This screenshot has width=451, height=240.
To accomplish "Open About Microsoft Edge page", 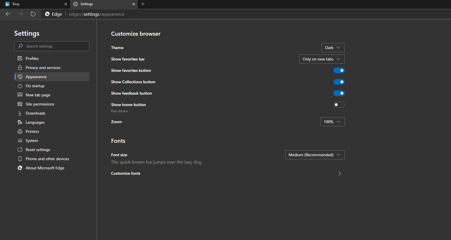I will pos(52,168).
